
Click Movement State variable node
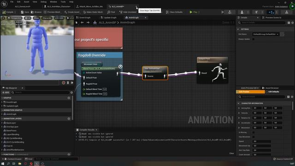tap(92, 64)
